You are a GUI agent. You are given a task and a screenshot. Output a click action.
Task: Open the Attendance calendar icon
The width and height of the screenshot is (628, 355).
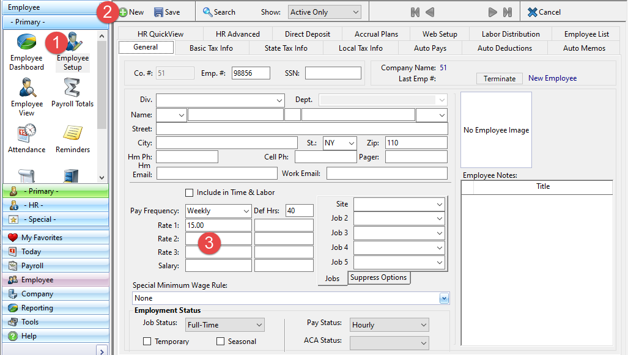point(26,139)
